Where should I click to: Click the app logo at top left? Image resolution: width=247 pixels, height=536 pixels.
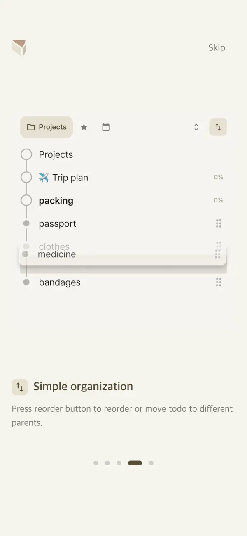(19, 47)
